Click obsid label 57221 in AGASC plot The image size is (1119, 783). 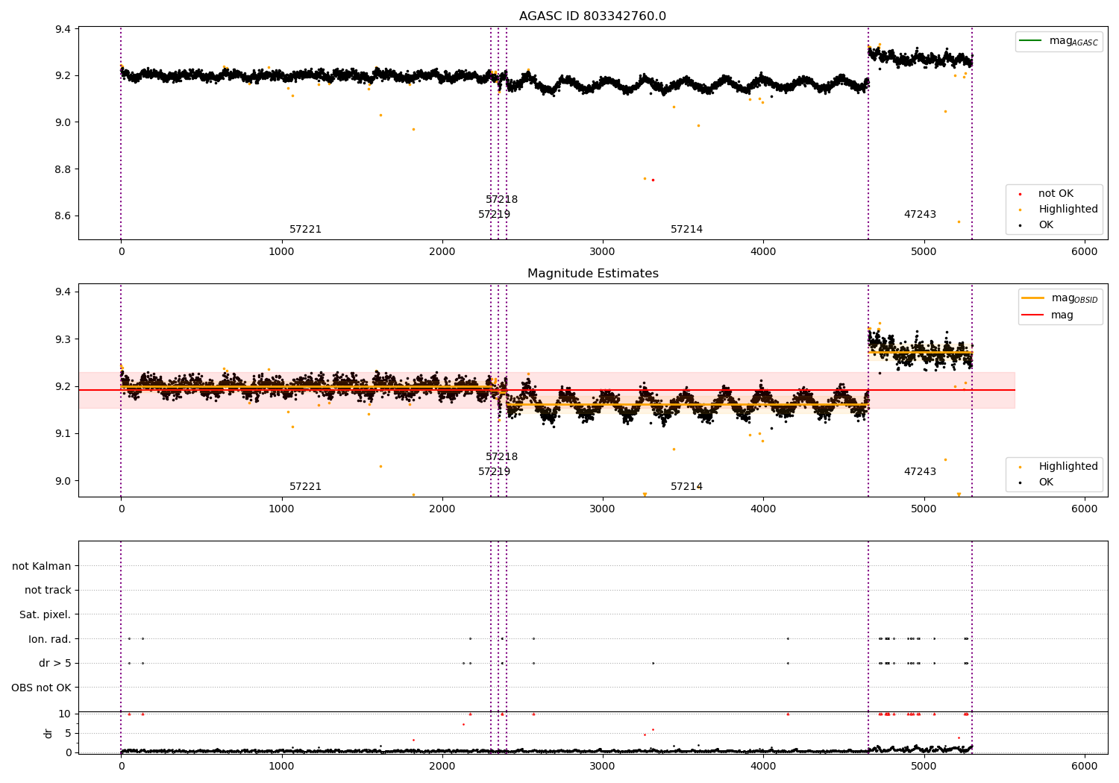click(x=305, y=230)
